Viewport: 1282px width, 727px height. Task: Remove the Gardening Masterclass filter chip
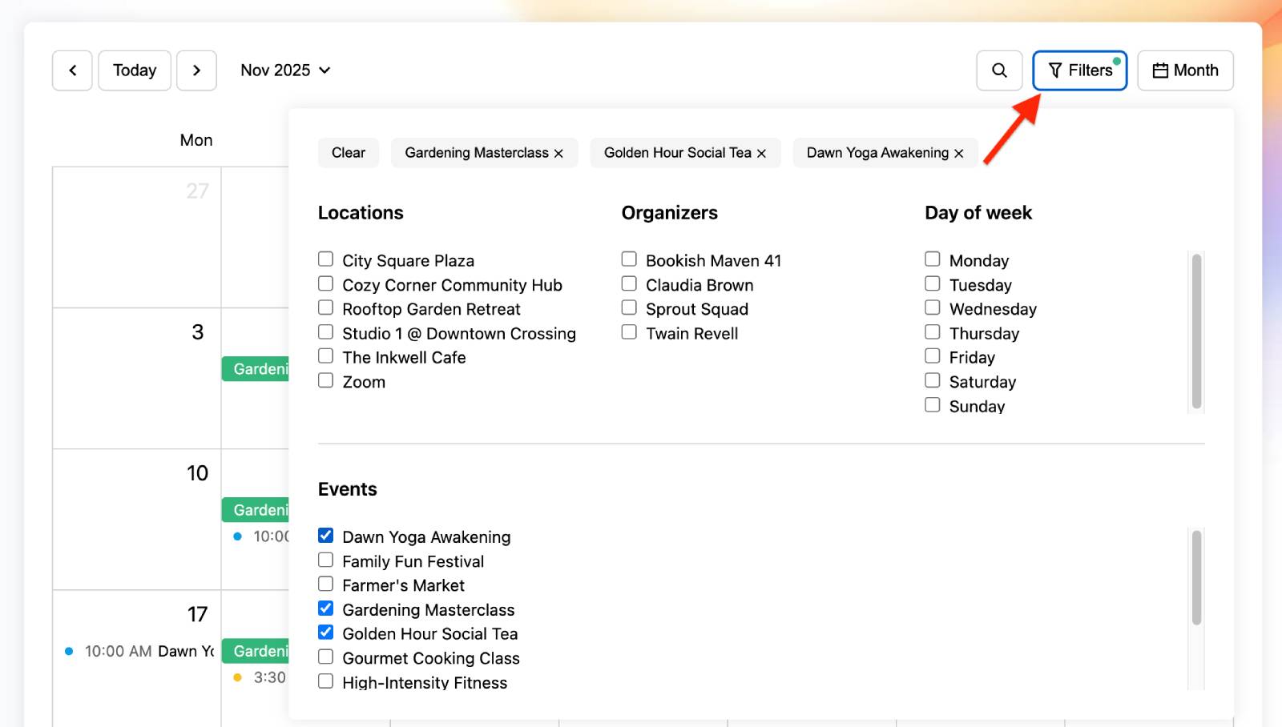pyautogui.click(x=558, y=154)
